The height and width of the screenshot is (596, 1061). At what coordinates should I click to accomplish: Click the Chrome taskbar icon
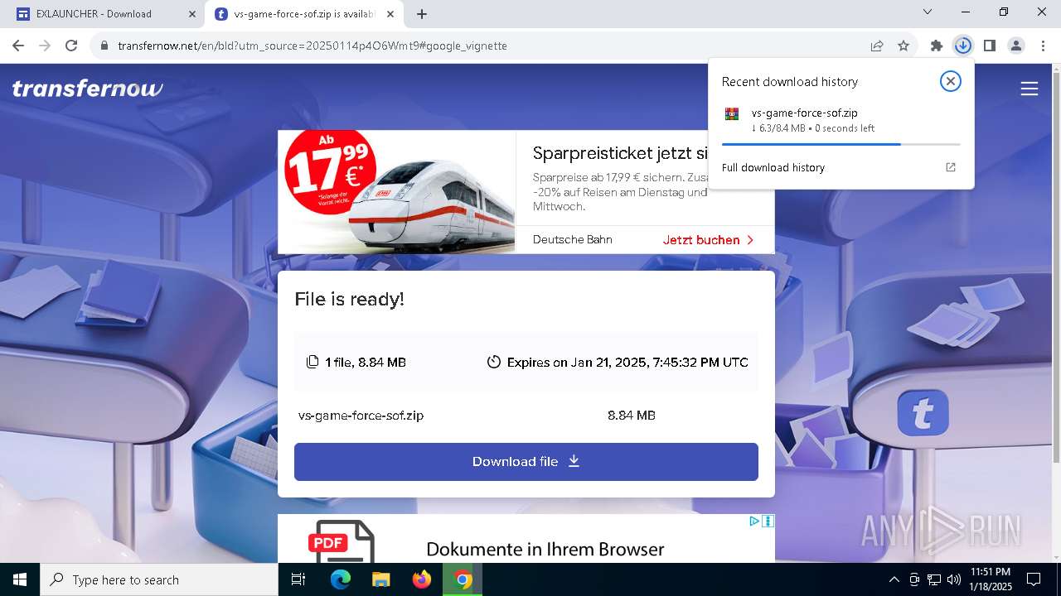pos(463,579)
